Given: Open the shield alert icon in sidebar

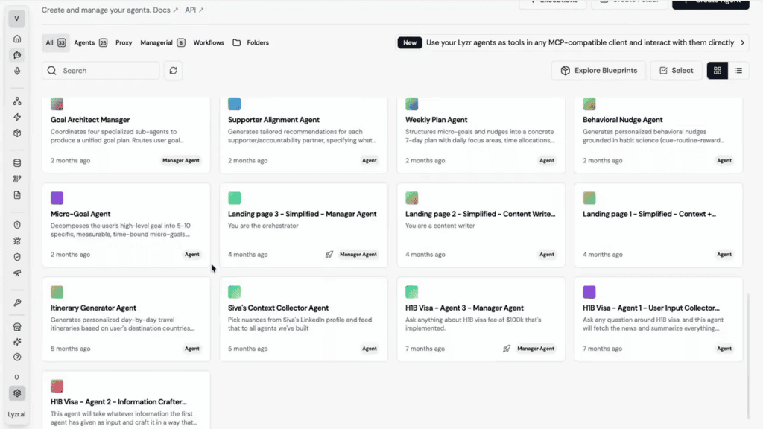Looking at the screenshot, I should pyautogui.click(x=17, y=225).
